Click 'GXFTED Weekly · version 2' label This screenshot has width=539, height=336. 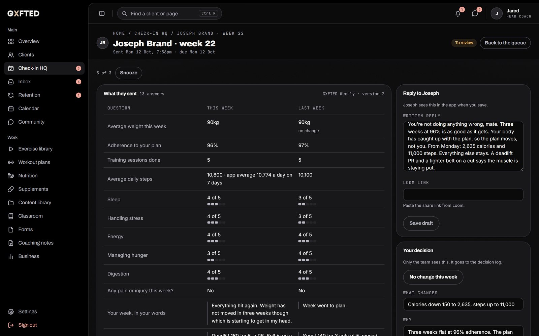[x=353, y=94]
